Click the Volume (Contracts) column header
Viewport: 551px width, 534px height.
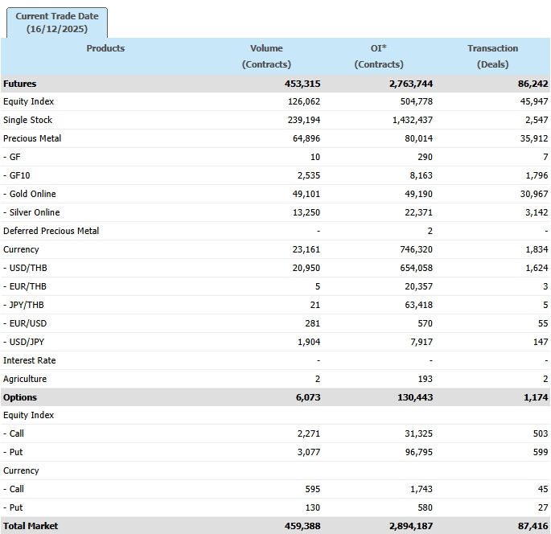[266, 56]
